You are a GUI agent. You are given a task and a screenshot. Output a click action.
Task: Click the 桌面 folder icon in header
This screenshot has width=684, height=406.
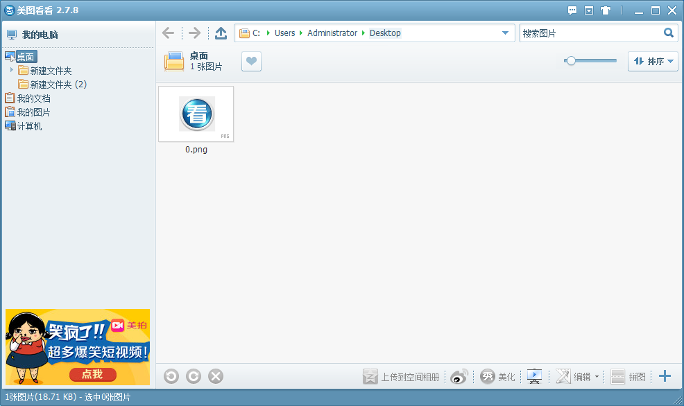[175, 62]
